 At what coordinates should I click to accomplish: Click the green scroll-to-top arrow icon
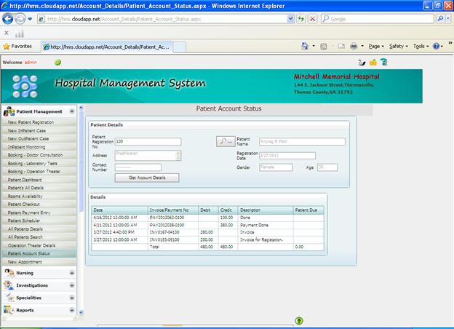pos(299,320)
